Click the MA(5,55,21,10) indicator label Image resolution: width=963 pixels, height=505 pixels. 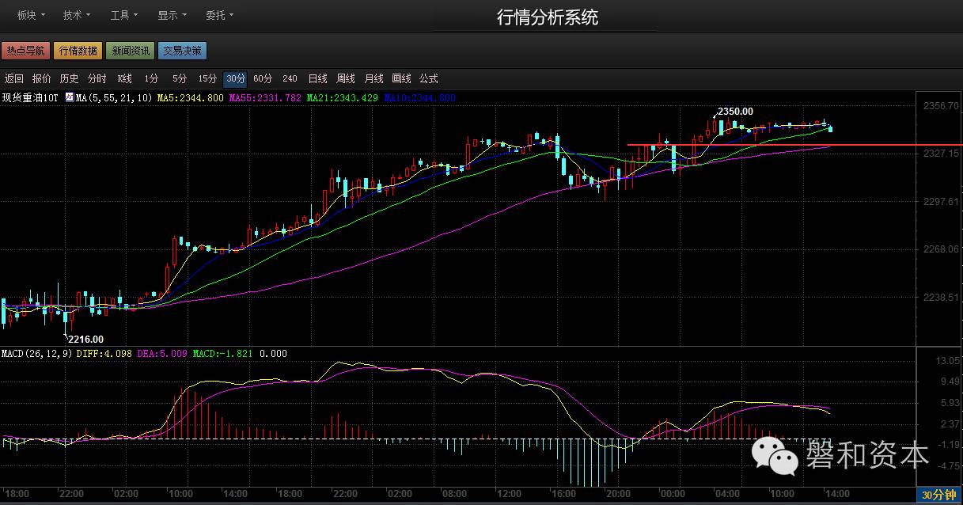(114, 97)
